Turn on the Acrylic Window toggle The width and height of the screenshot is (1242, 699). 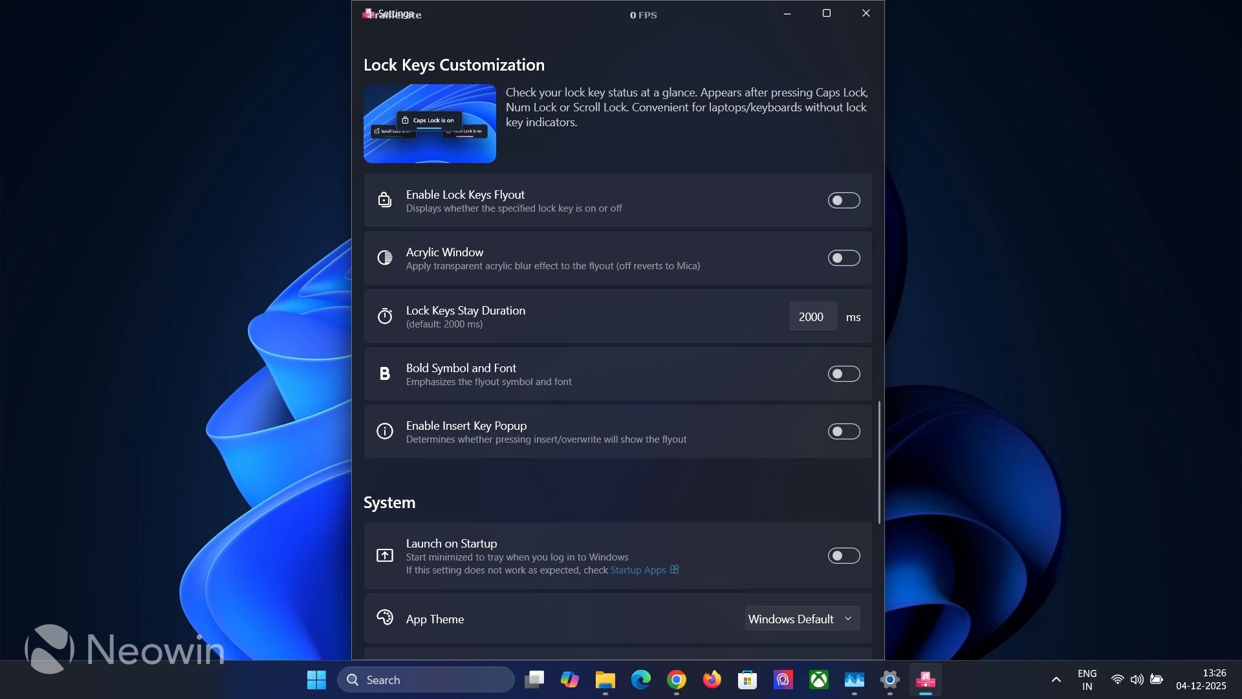[x=844, y=258]
